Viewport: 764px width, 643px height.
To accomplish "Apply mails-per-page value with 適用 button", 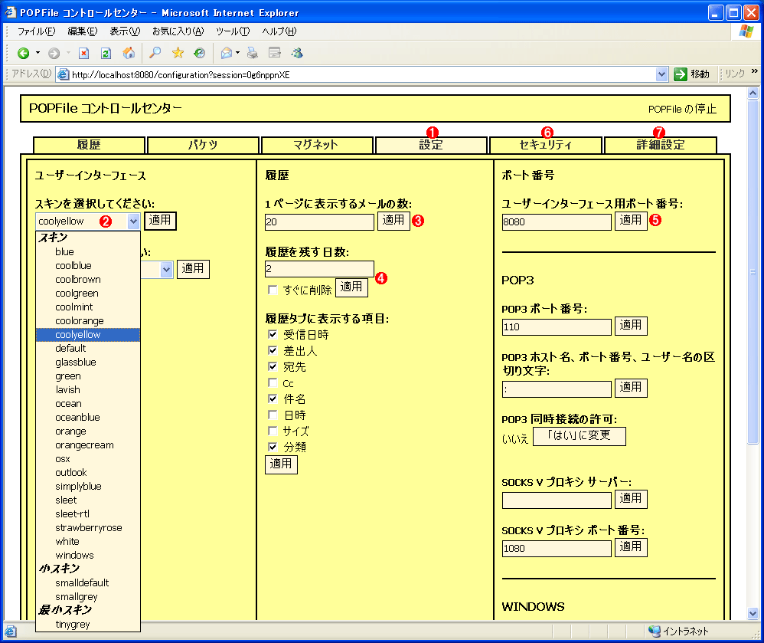I will [x=393, y=221].
